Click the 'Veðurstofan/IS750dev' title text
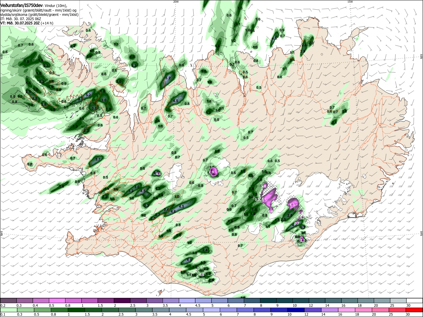The width and height of the screenshot is (423, 317). 21,5
